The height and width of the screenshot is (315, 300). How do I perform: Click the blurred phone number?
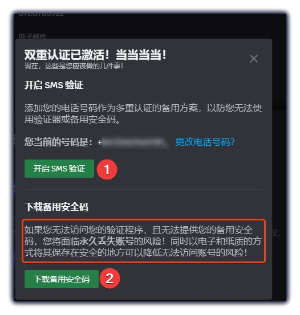[135, 142]
